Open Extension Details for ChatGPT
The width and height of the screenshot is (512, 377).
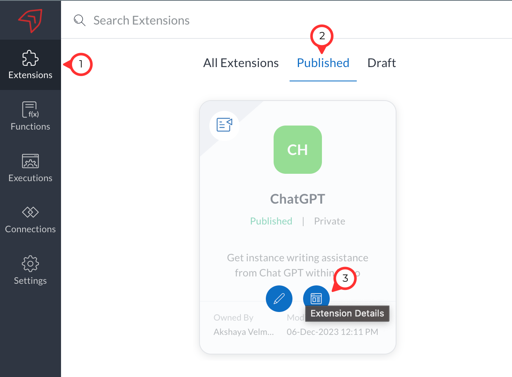[x=316, y=299]
